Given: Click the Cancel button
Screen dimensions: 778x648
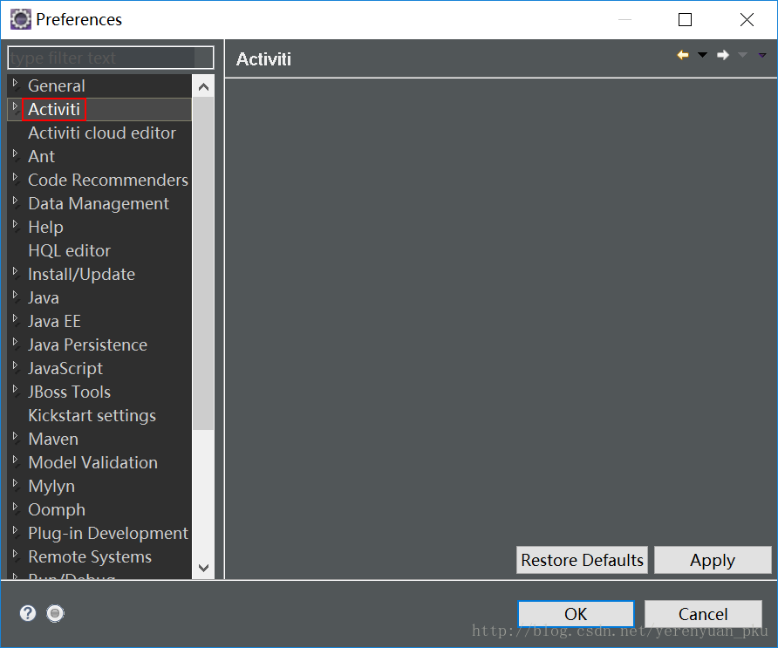Looking at the screenshot, I should coord(703,614).
